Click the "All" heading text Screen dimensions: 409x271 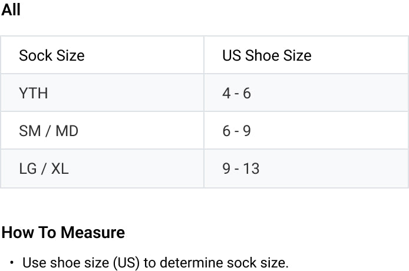coord(11,10)
